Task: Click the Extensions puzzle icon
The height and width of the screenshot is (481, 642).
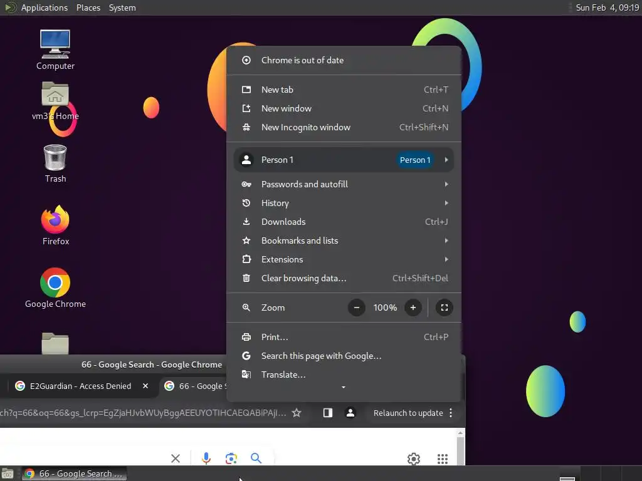Action: click(246, 259)
